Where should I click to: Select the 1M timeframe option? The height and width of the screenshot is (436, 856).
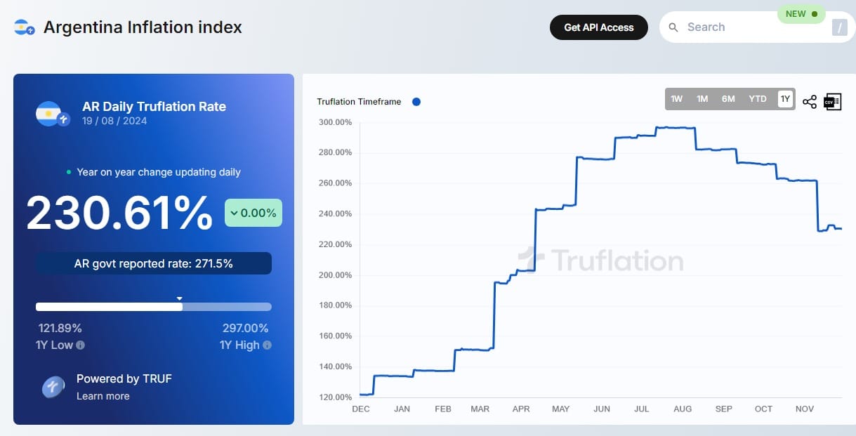click(x=702, y=99)
